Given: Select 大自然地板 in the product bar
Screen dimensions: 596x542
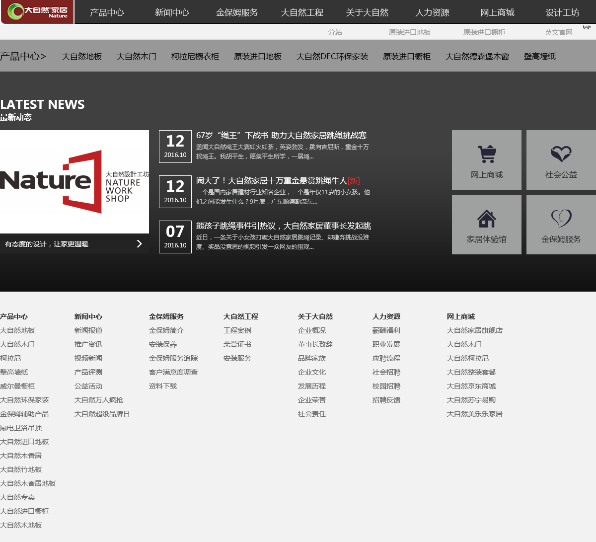Looking at the screenshot, I should click(x=82, y=57).
